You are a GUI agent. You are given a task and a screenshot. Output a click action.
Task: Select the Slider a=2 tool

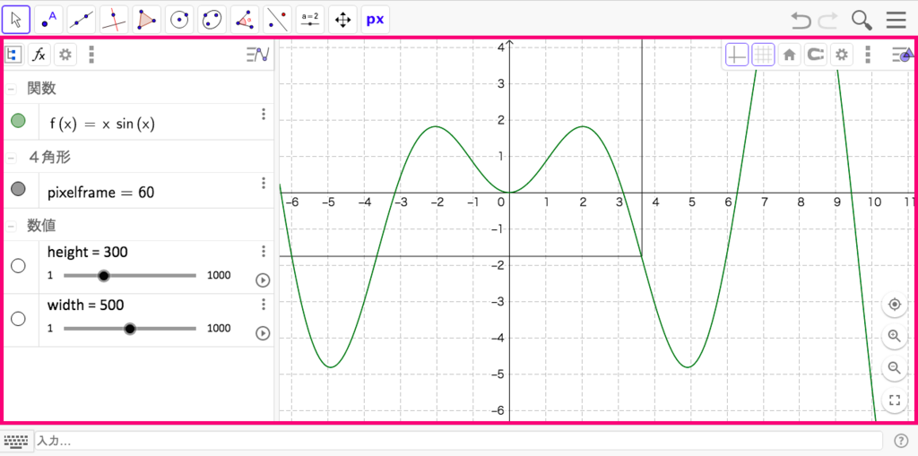(309, 20)
